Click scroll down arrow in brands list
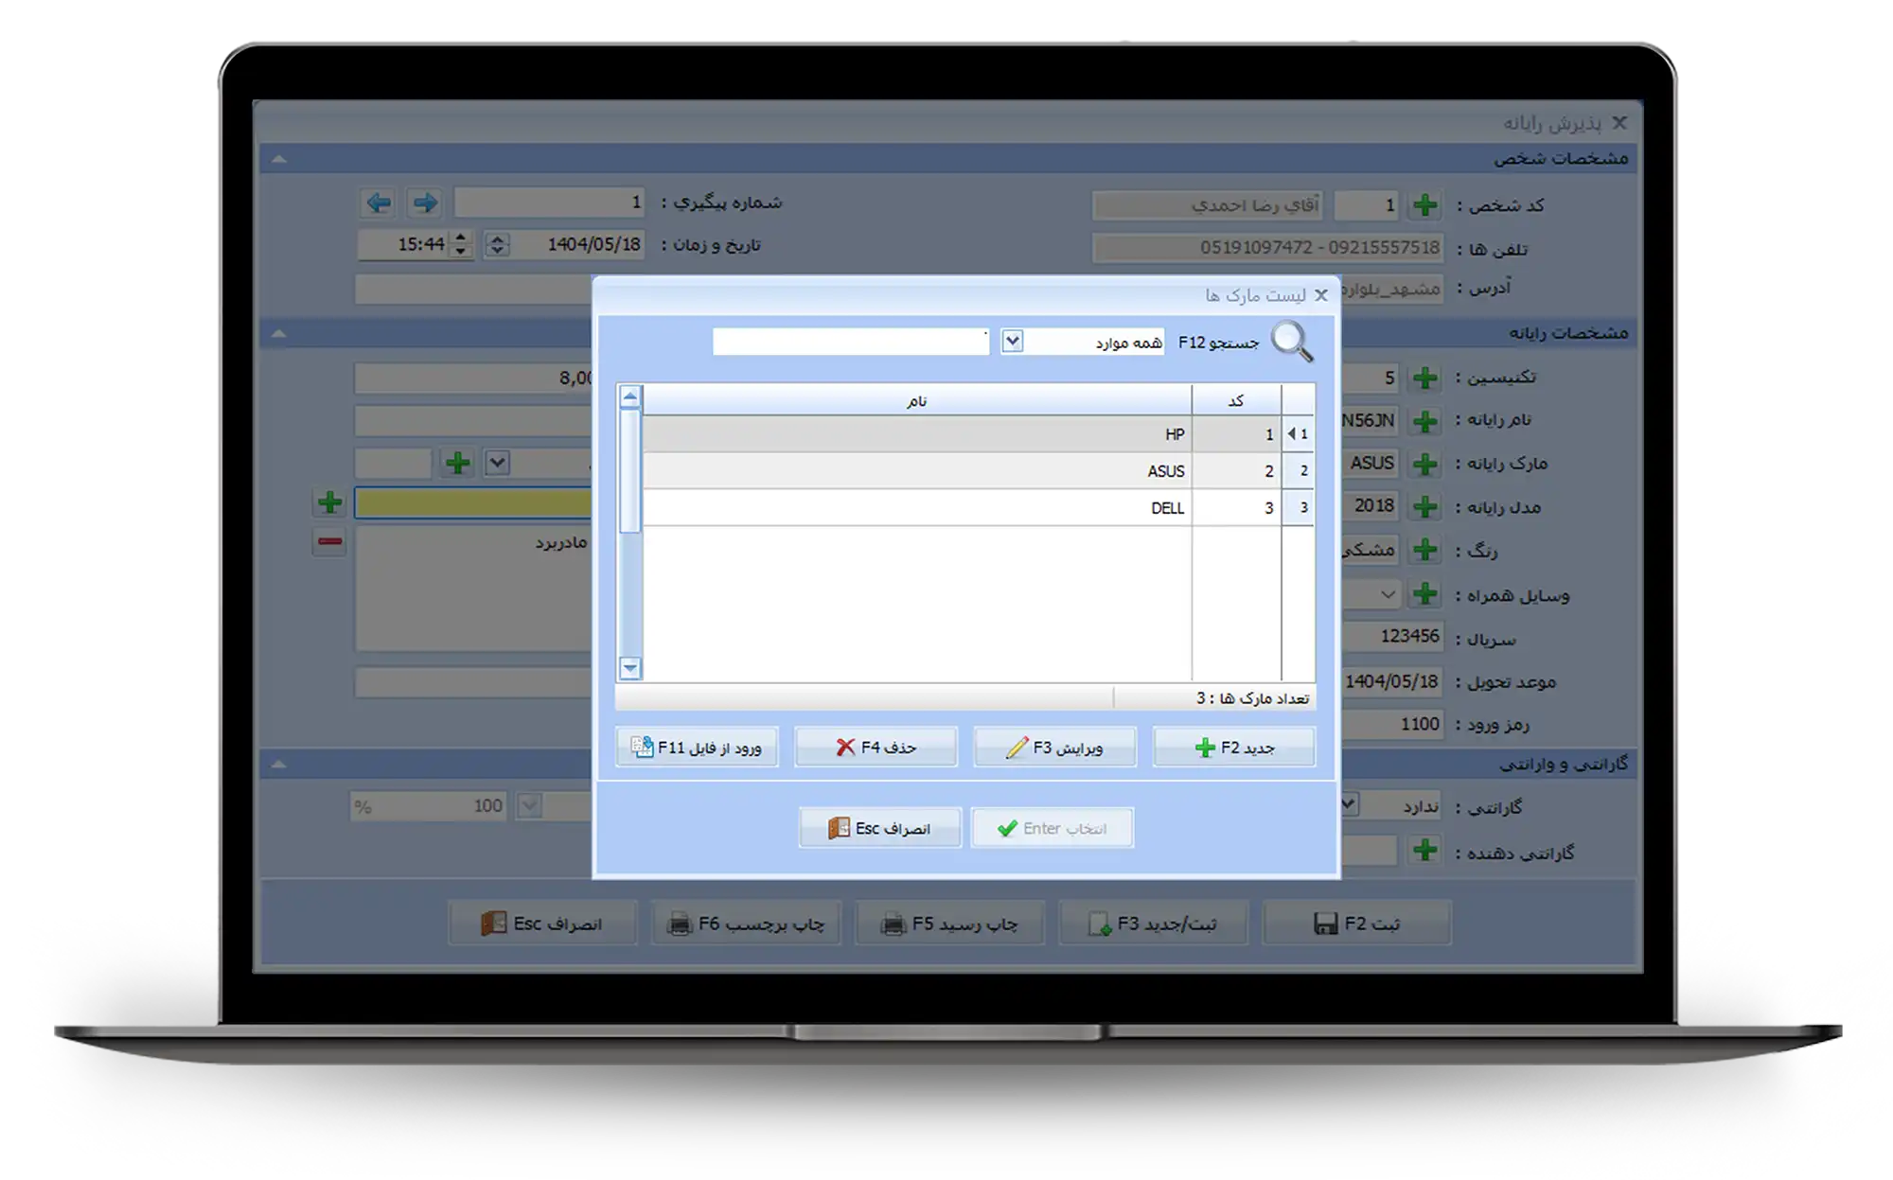The image size is (1893, 1180). [629, 668]
